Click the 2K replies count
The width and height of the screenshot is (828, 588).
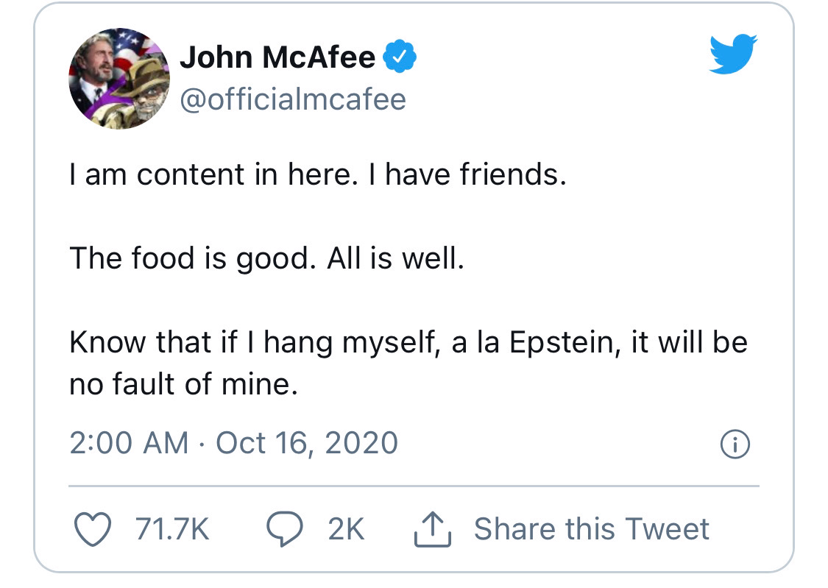tap(347, 529)
